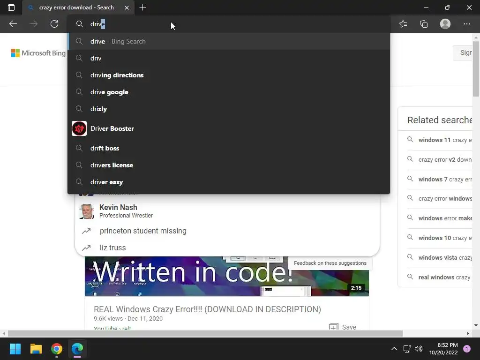Viewport: 480px width, 360px height.
Task: Open the Favorites star list icon
Action: tap(403, 24)
